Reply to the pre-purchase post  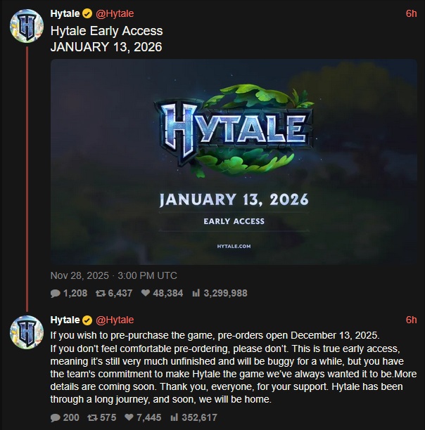(56, 417)
